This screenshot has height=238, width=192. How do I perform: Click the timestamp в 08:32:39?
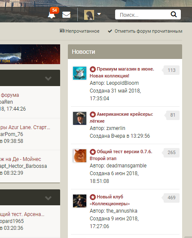(12, 173)
